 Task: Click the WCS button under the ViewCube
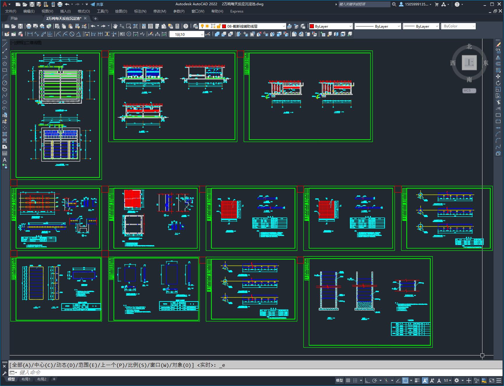[468, 90]
